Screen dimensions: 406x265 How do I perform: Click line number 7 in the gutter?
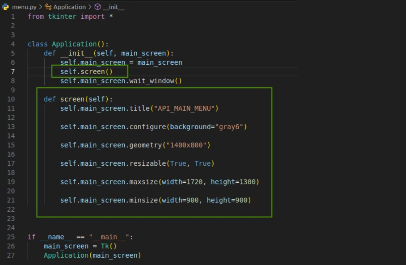click(13, 72)
